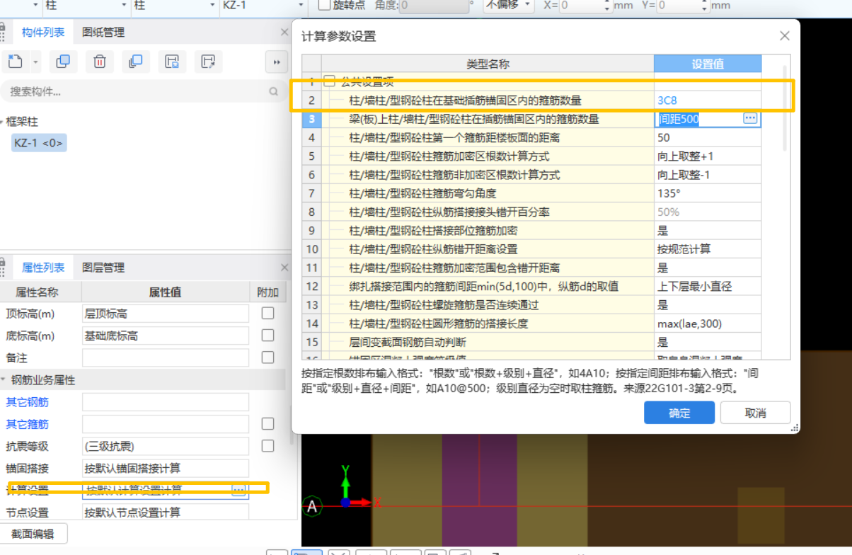Viewport: 852px width, 555px height.
Task: Toggle 附加 checkbox for 抗震等级
Action: tap(267, 445)
